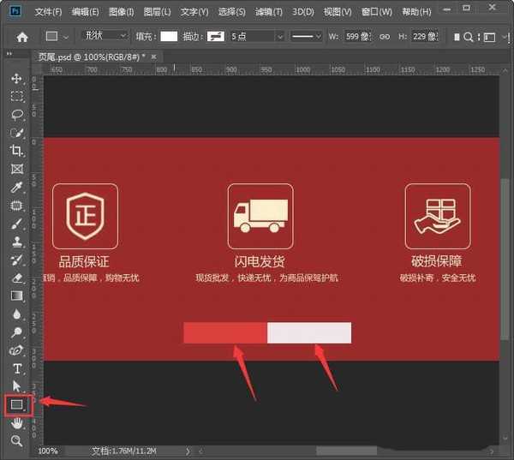Screen dimensions: 514x460
Task: Select the Gradient tool
Action: (16, 296)
